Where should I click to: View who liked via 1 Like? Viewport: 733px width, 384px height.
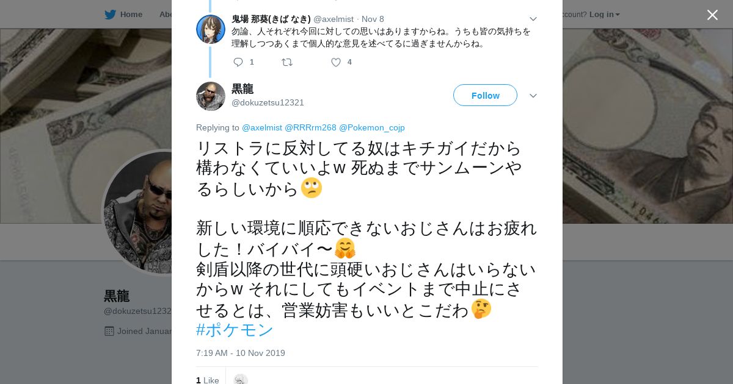[208, 380]
